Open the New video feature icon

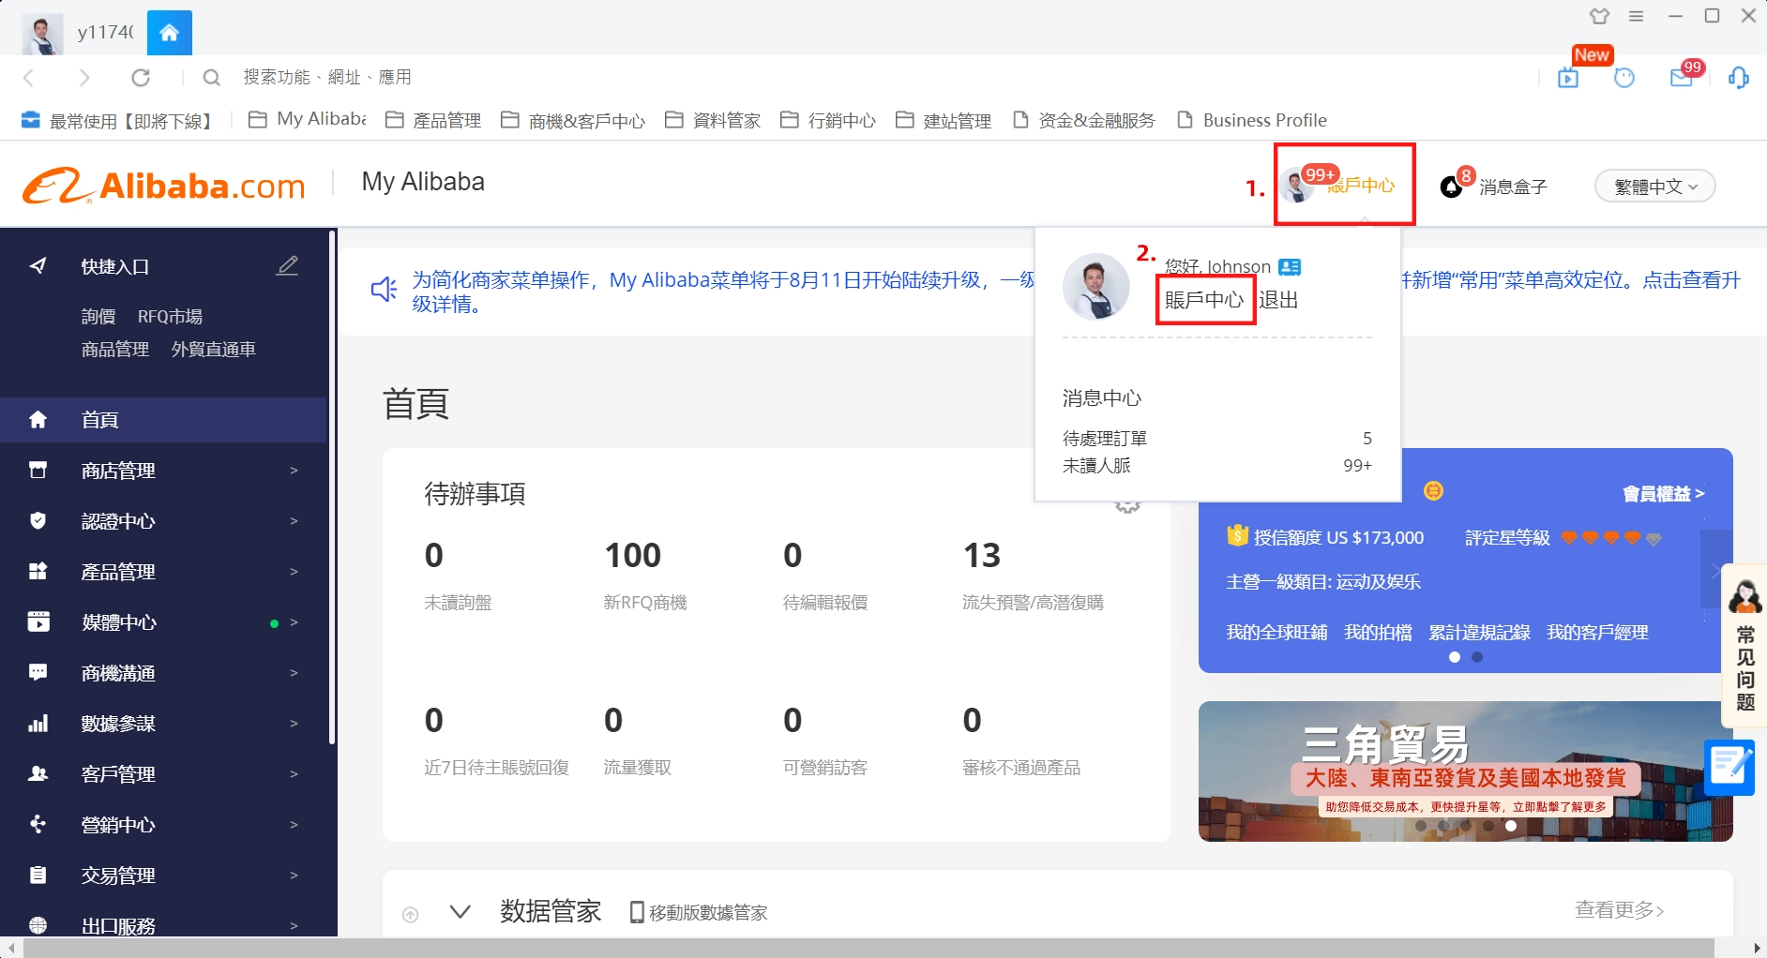(x=1568, y=78)
